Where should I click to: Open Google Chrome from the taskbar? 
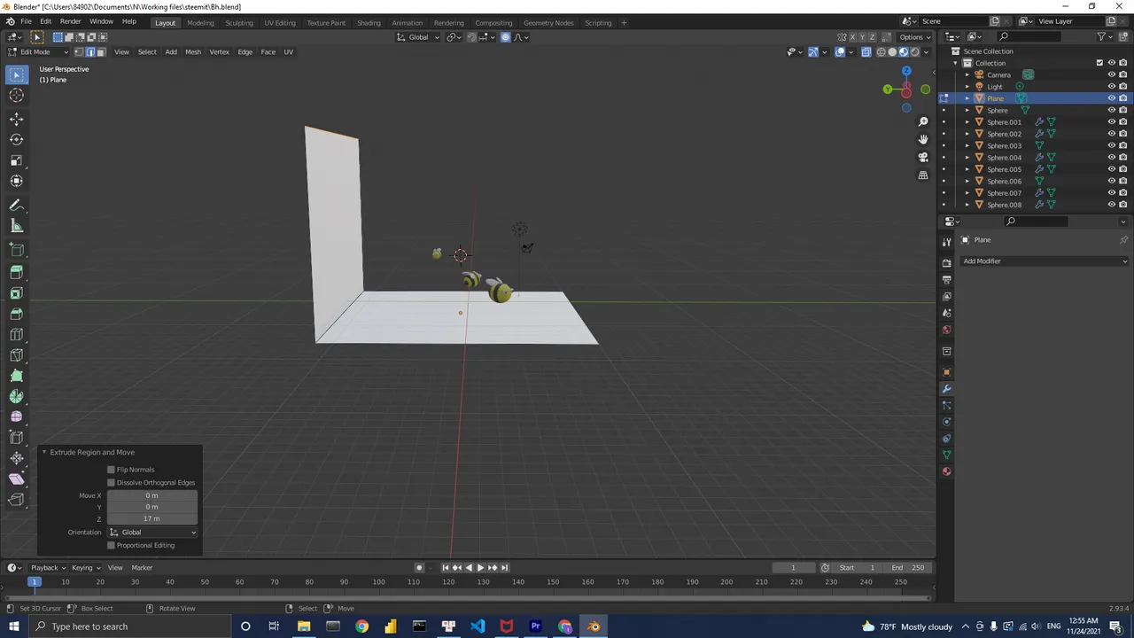pos(361,626)
